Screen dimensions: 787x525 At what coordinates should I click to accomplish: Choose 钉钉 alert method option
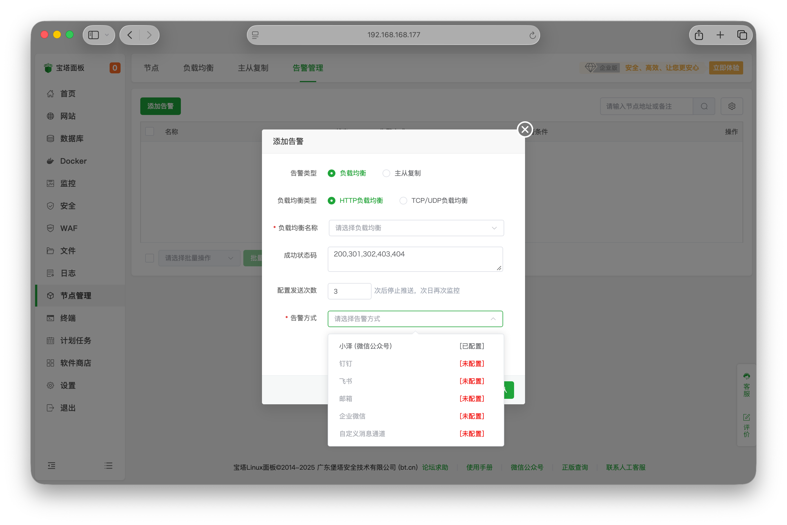[415, 364]
